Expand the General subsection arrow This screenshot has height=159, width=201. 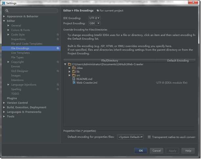click(8, 25)
